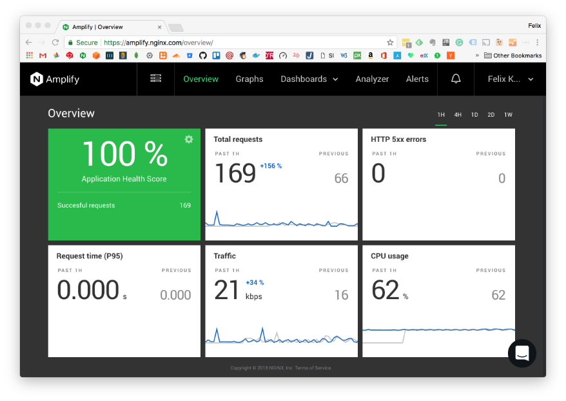Bookmark page with the star icon

pyautogui.click(x=390, y=43)
